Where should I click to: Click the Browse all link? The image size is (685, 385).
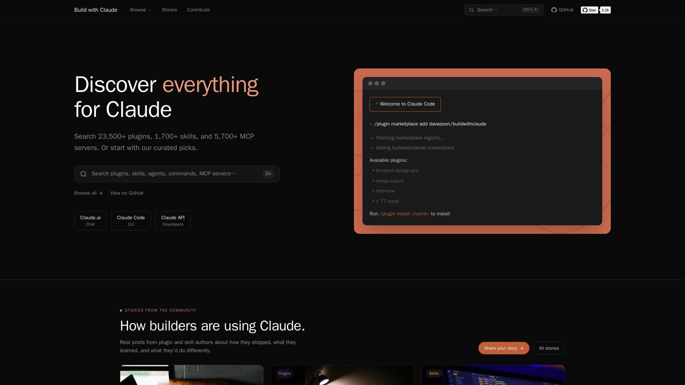88,193
